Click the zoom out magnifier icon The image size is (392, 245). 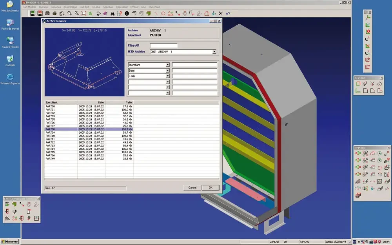pyautogui.click(x=69, y=13)
